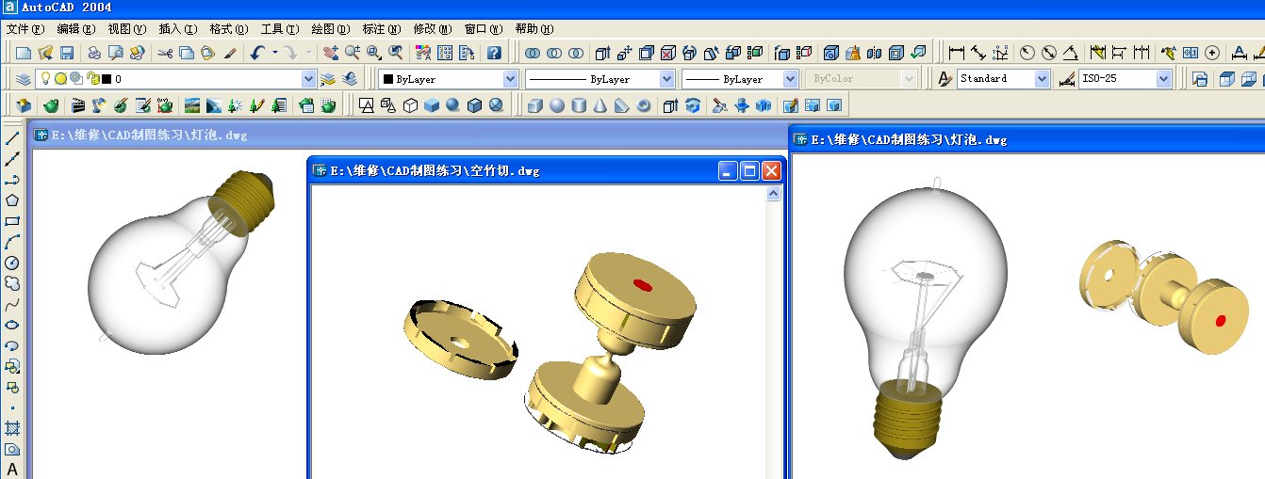Click the teapot Render icon
Image resolution: width=1265 pixels, height=479 pixels.
click(x=51, y=105)
